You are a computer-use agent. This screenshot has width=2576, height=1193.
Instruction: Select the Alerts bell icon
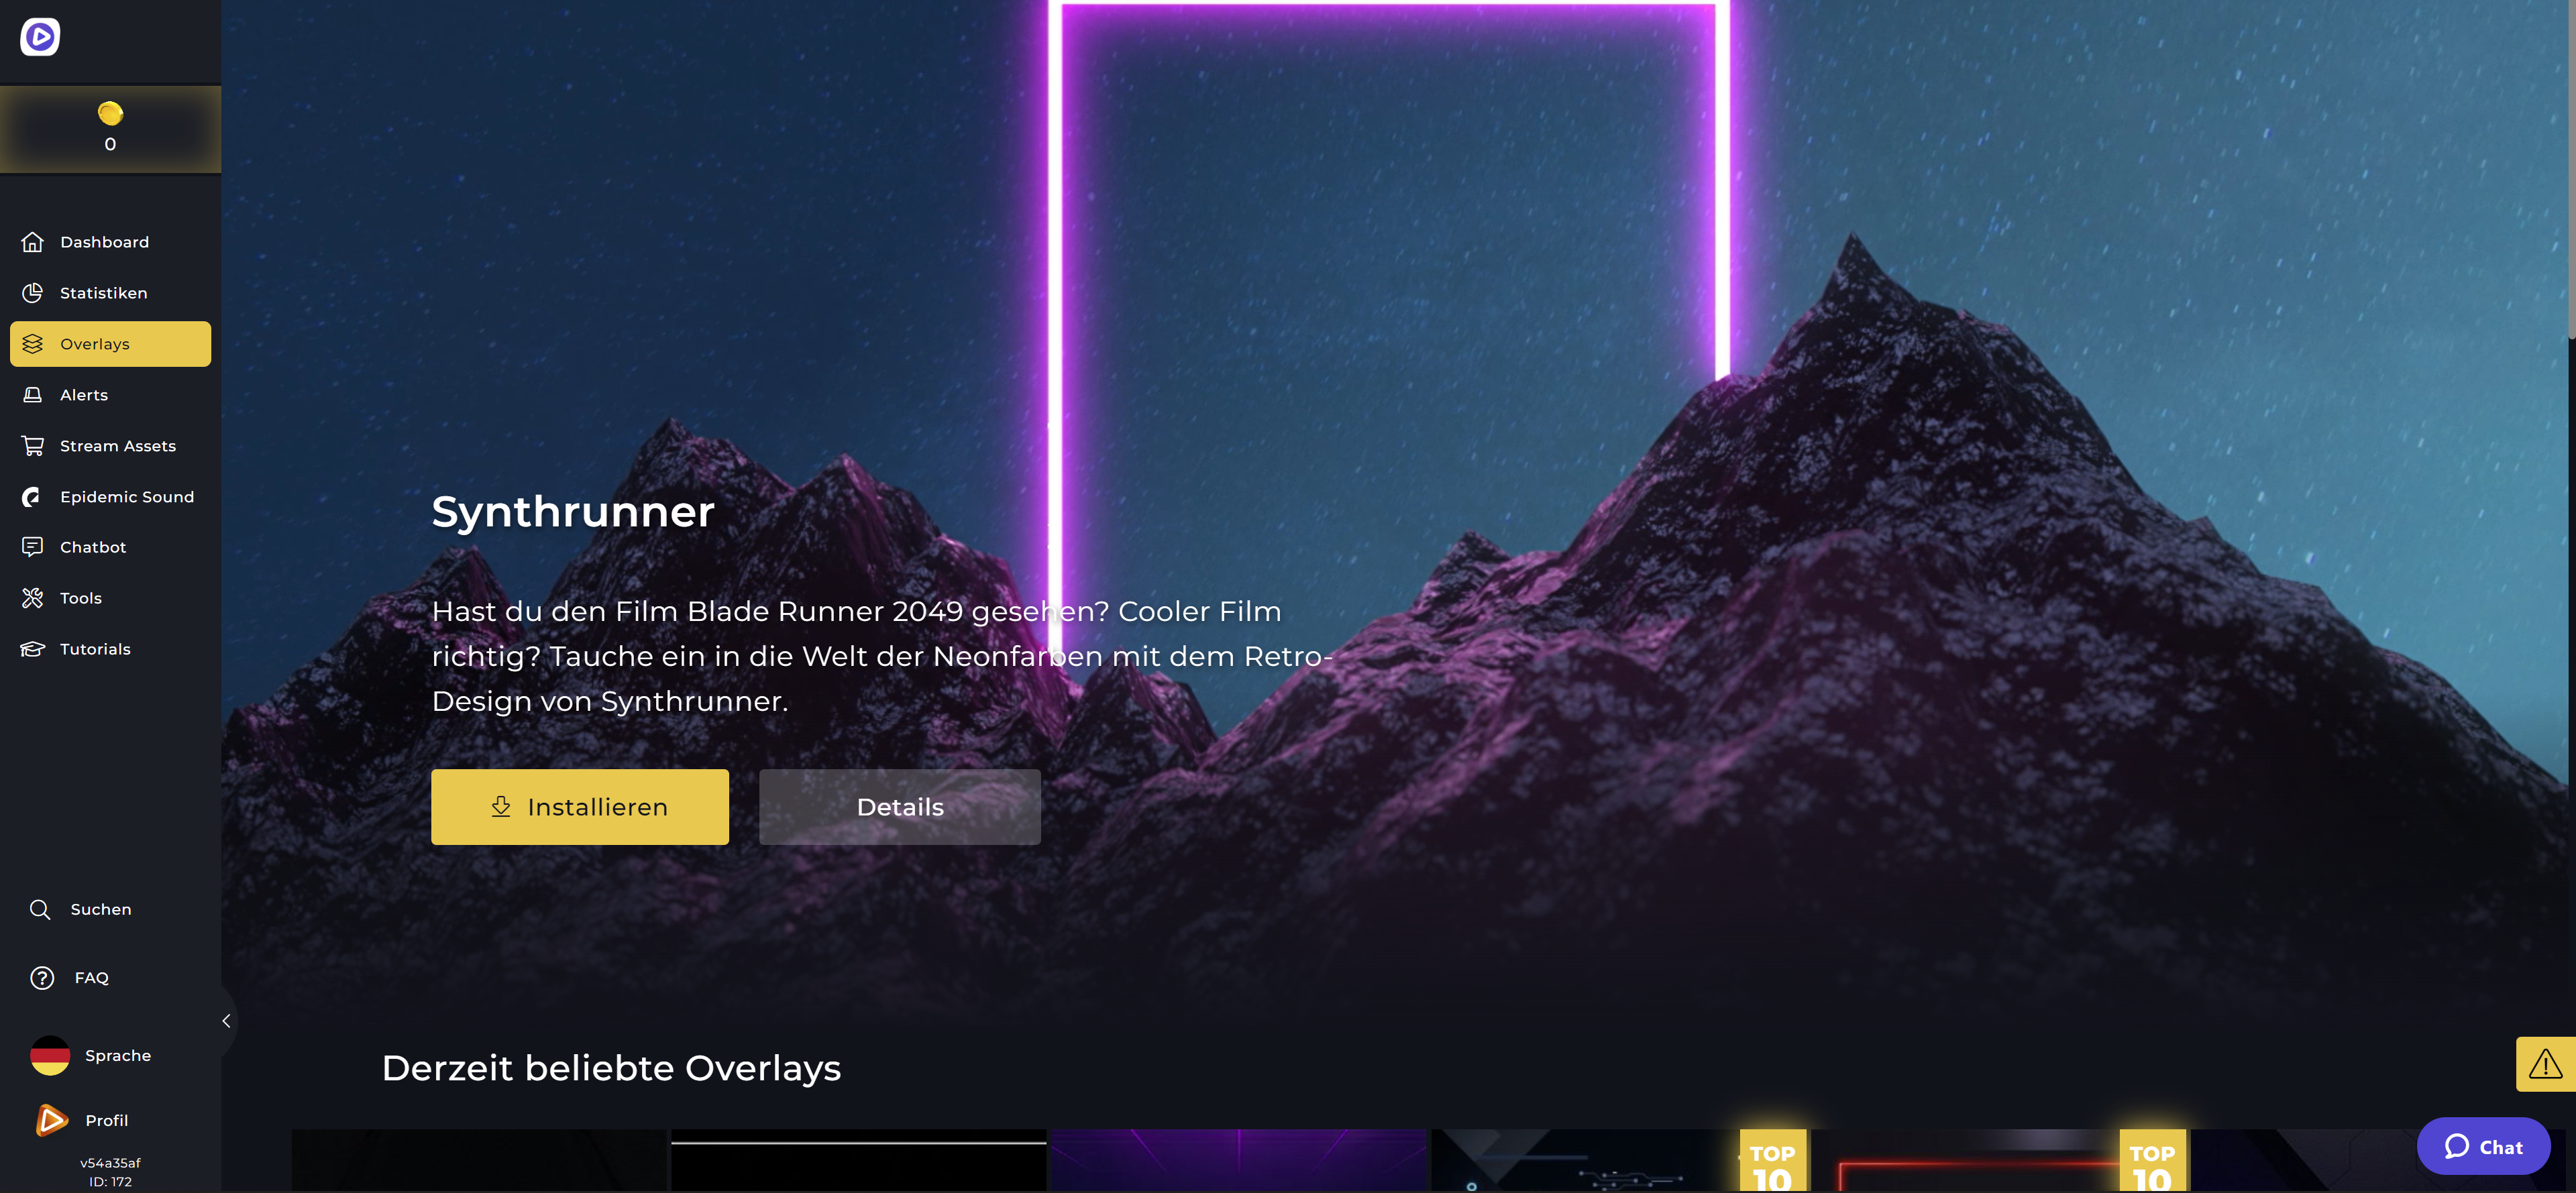click(x=32, y=394)
